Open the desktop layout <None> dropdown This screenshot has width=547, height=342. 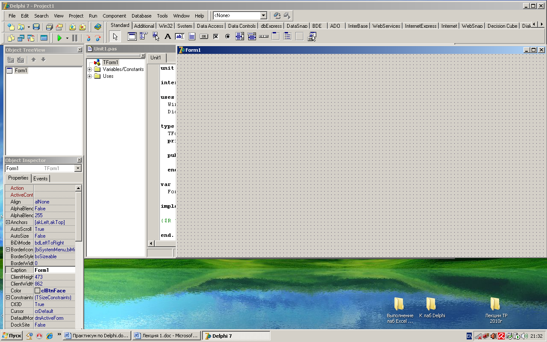[x=264, y=15]
